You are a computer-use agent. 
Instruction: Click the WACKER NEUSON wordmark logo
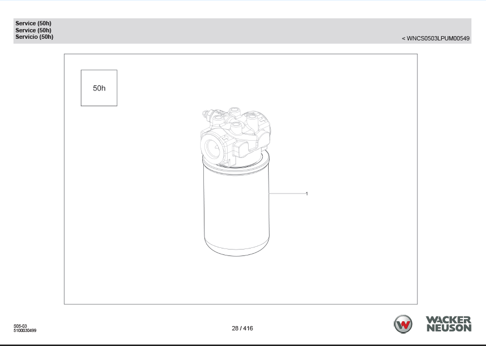(448, 324)
